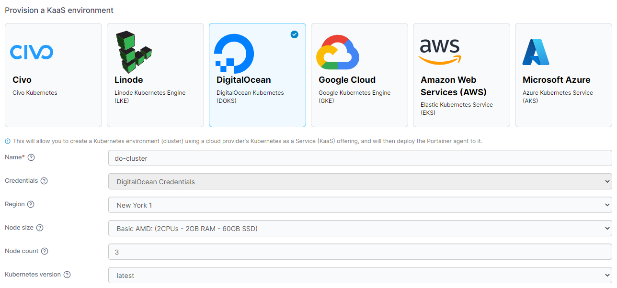The height and width of the screenshot is (288, 617).
Task: Click the Civo logo icon
Action: pos(32,53)
